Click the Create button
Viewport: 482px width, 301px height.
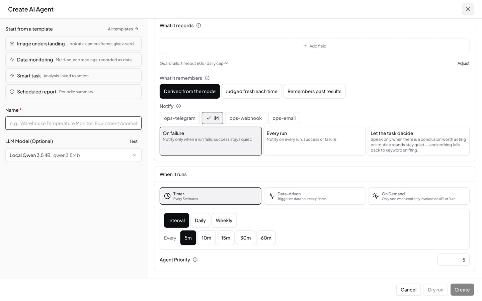click(462, 290)
